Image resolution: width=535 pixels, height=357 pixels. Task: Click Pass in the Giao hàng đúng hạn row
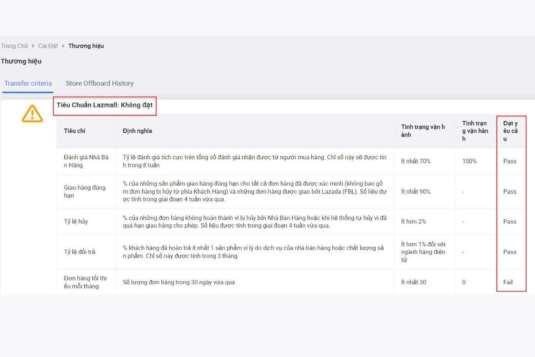pos(510,192)
